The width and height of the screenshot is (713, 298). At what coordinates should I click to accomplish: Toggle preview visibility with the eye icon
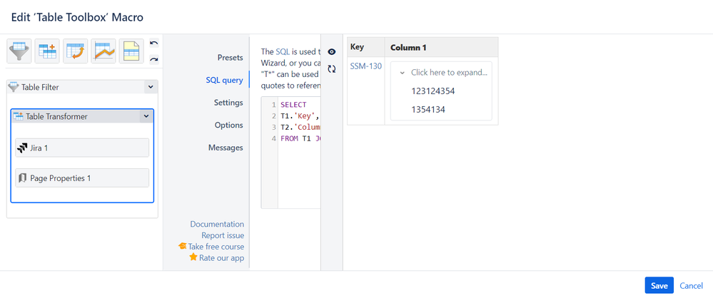tap(332, 52)
